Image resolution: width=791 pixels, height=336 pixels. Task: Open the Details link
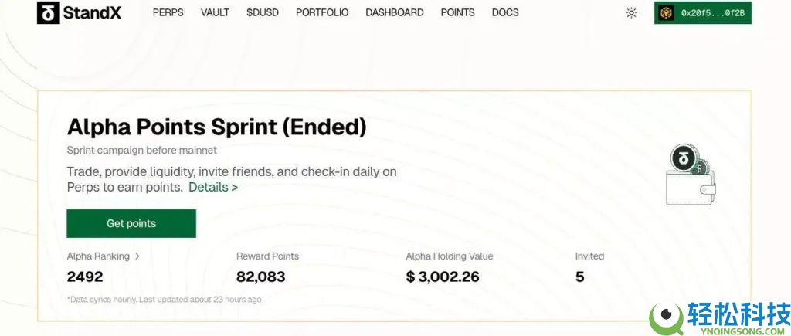pos(213,187)
